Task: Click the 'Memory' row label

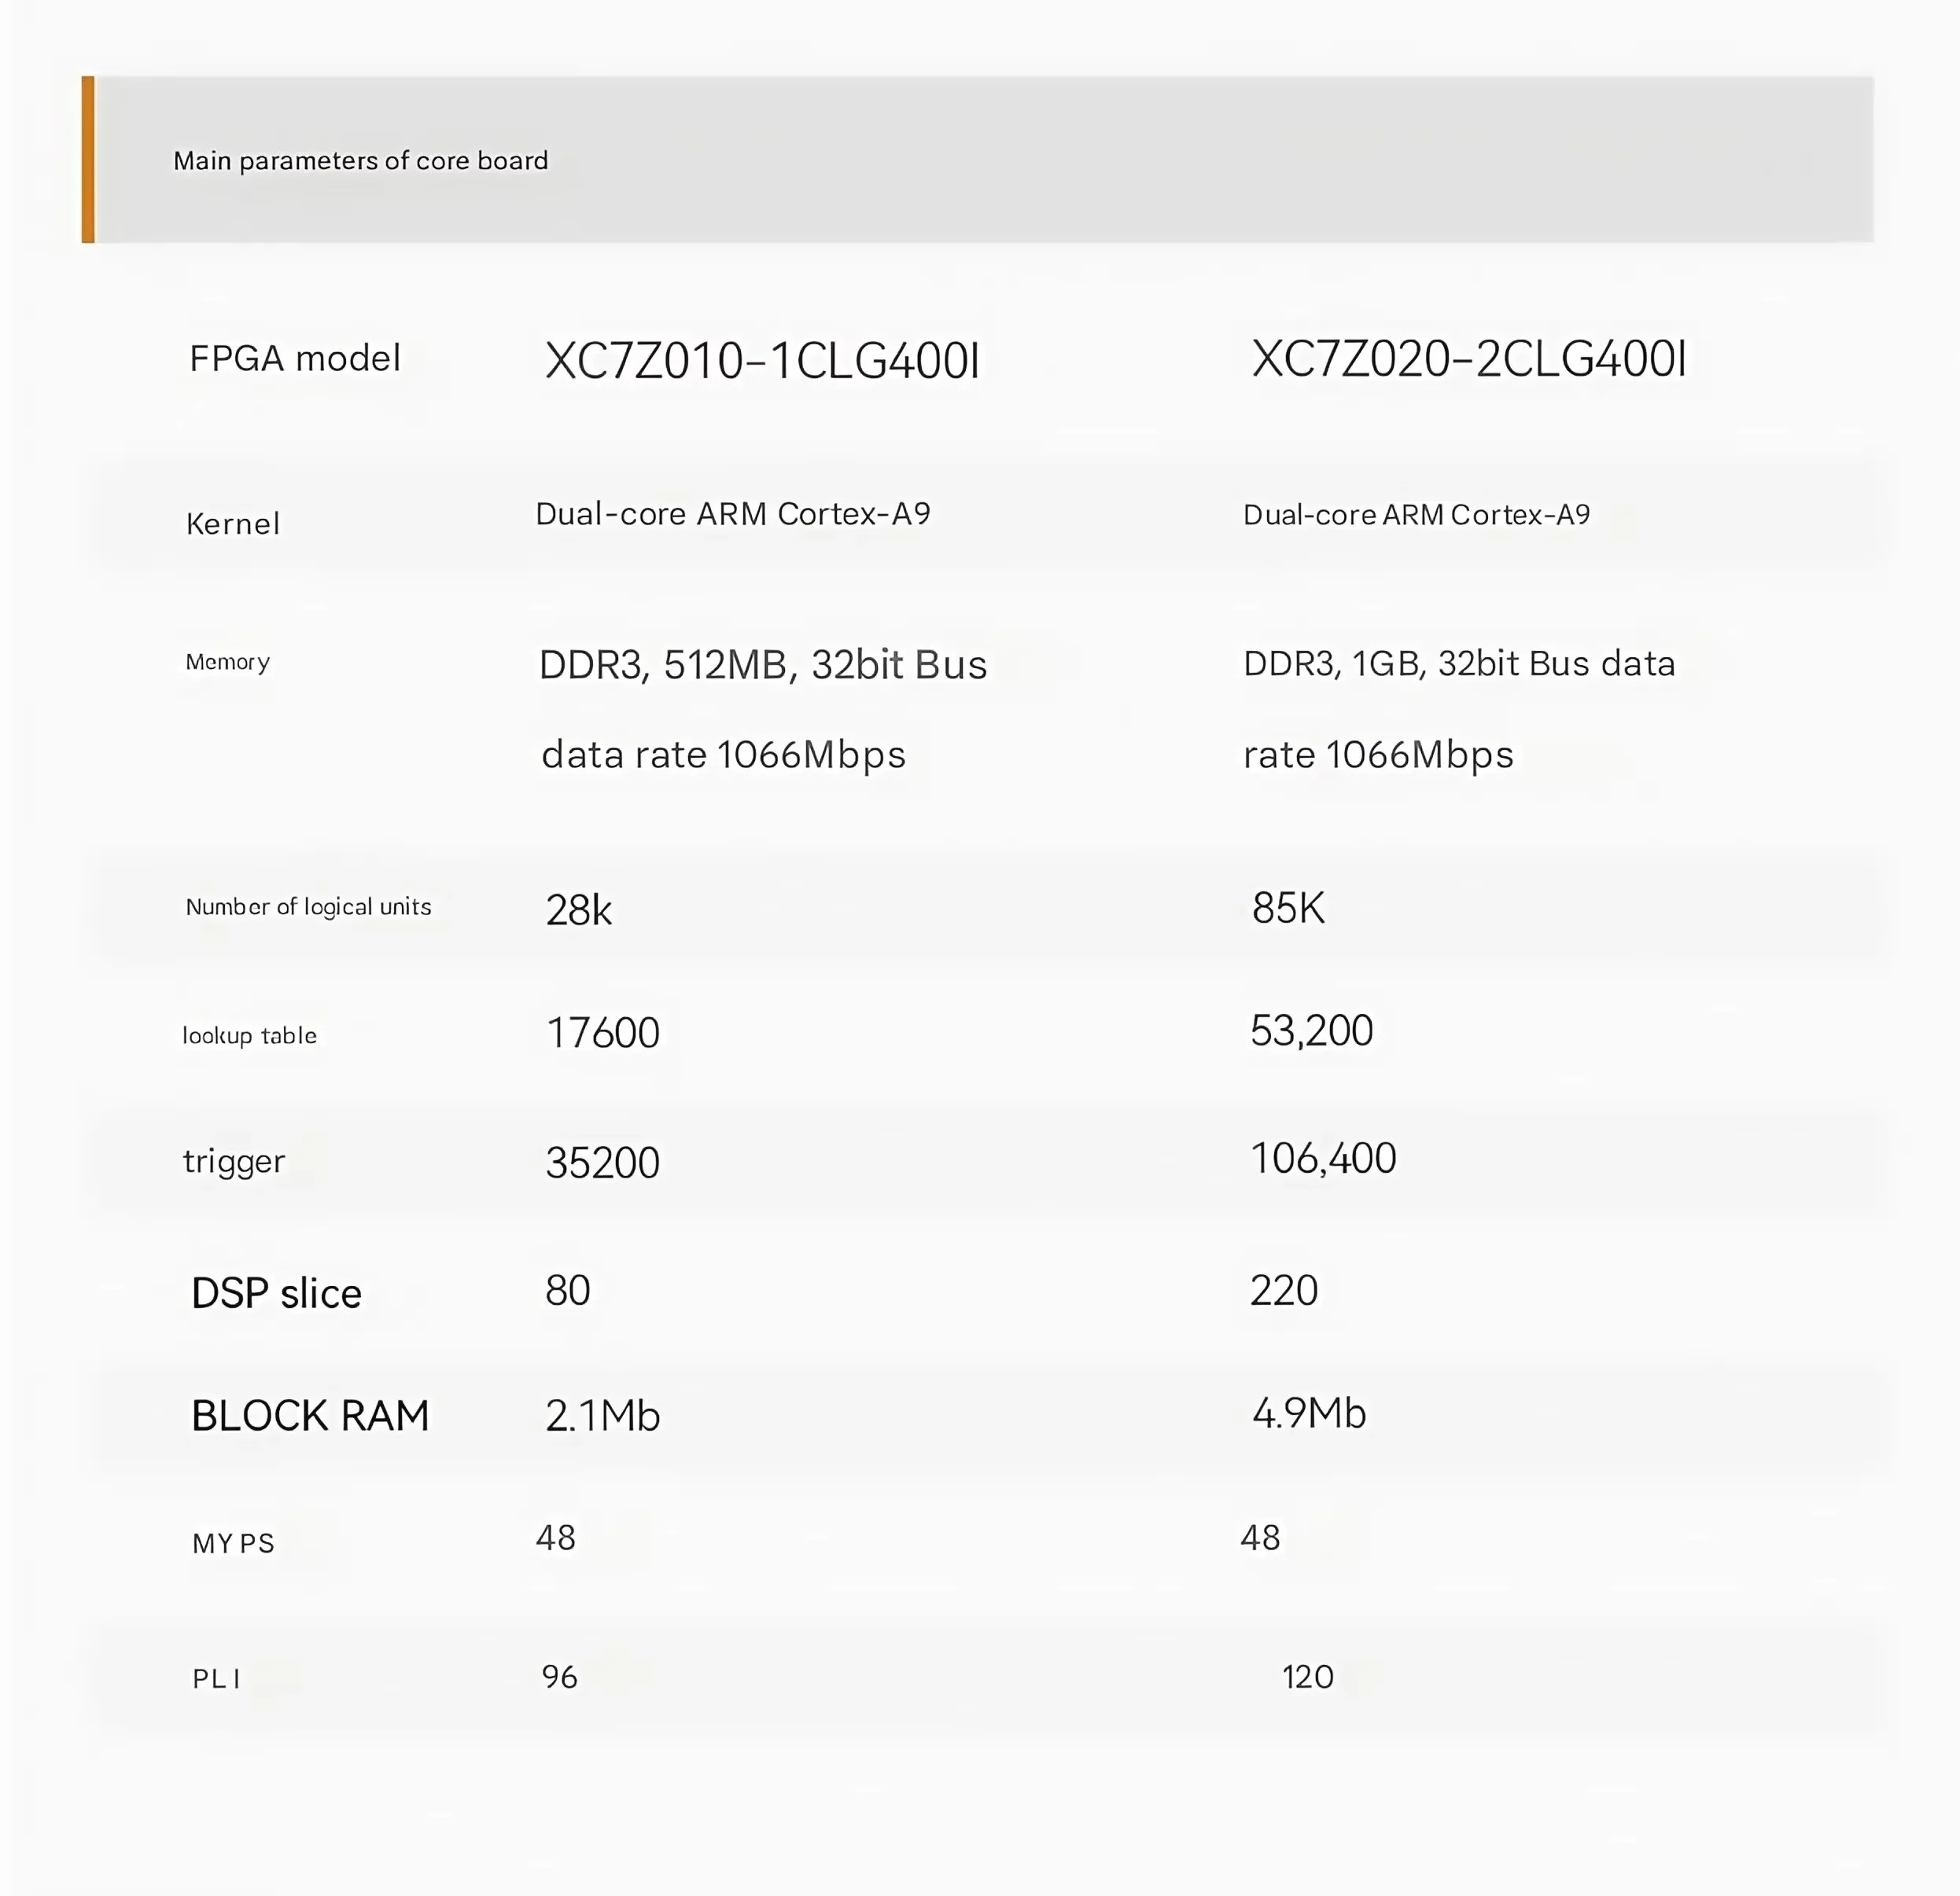Action: [228, 662]
